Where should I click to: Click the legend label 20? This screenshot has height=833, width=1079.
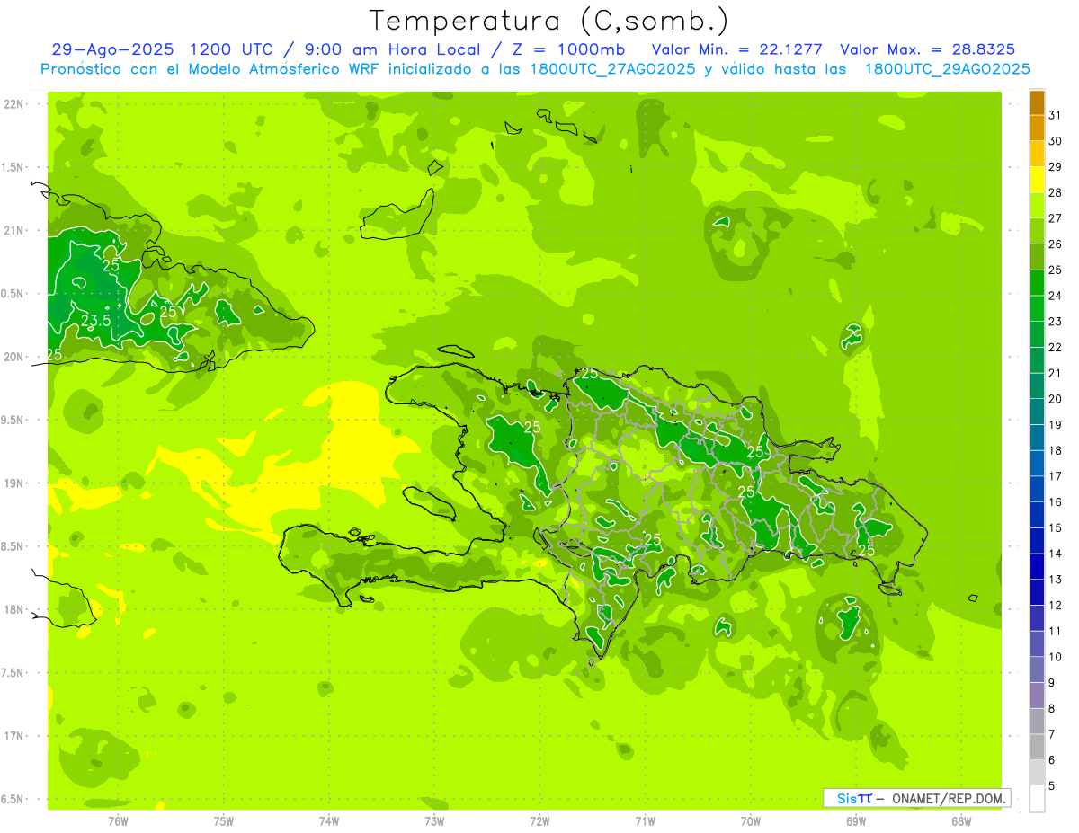coord(1055,398)
